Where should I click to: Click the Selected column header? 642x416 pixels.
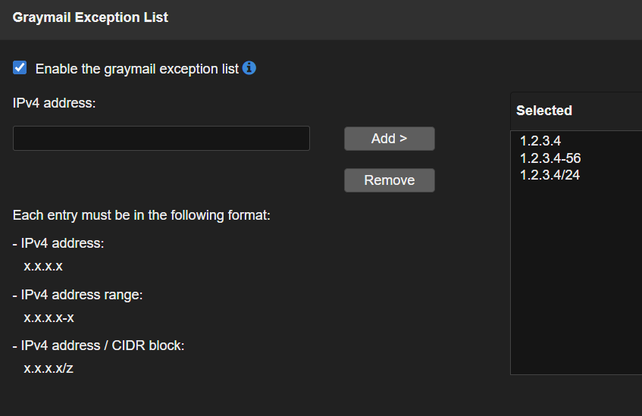point(544,111)
